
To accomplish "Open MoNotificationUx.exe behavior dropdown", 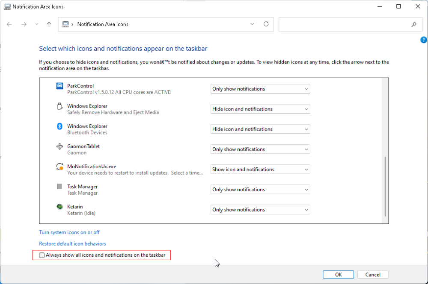I will click(260, 170).
